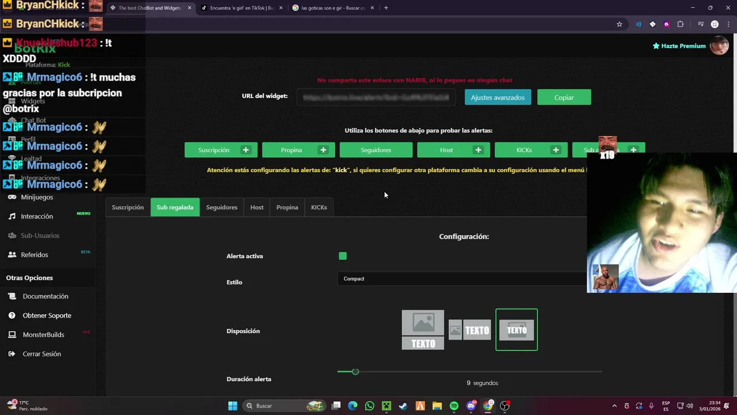
Task: Open the browser media controls icon
Action: click(701, 24)
